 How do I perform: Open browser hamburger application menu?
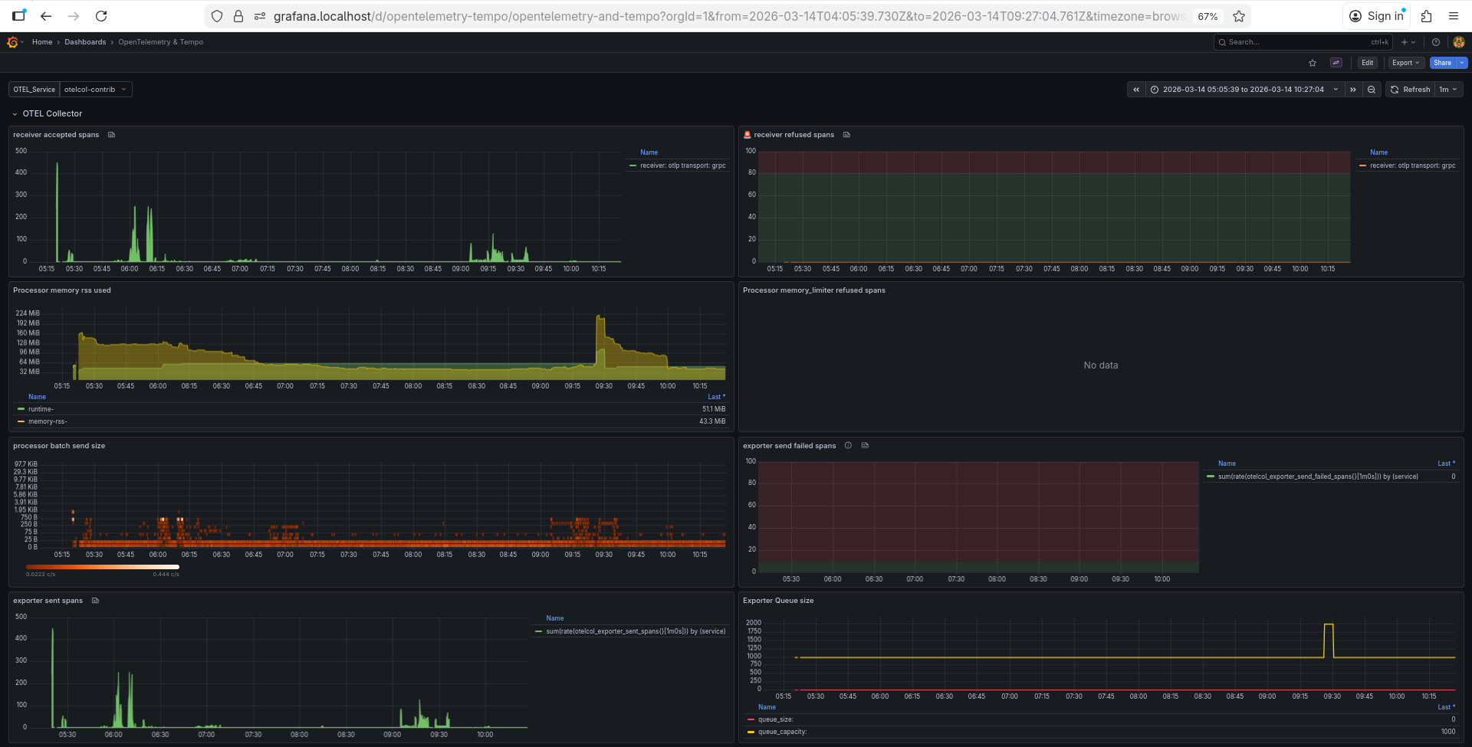tap(1454, 16)
